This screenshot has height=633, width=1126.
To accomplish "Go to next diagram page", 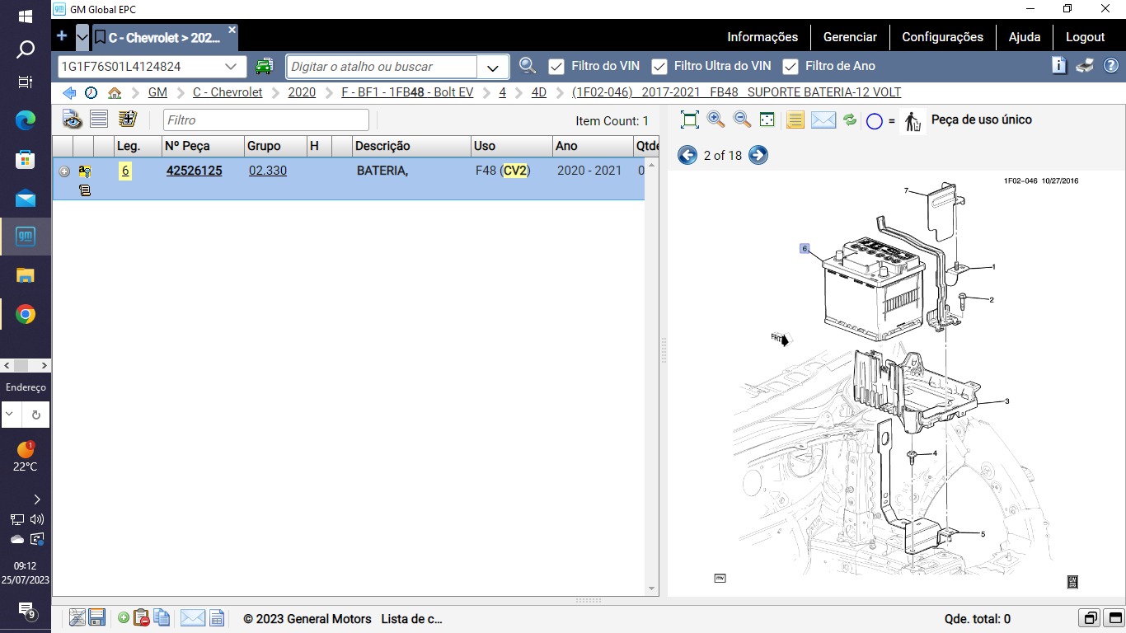I will [x=758, y=155].
